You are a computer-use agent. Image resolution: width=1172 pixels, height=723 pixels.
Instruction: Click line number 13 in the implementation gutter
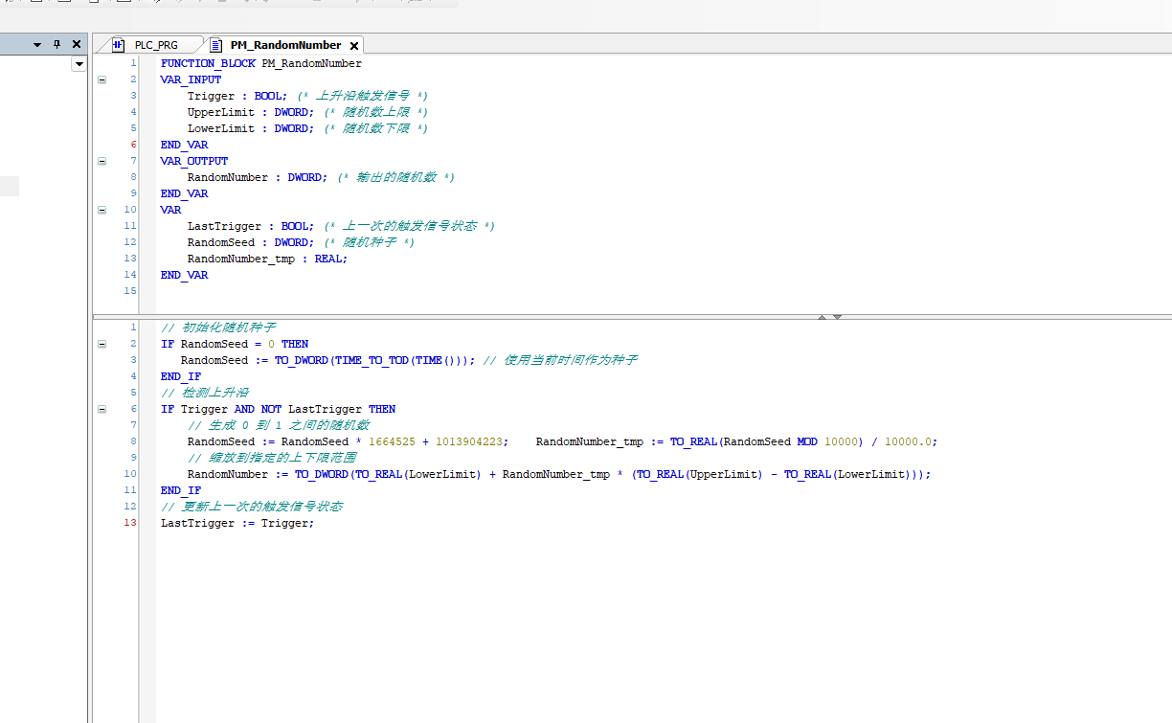tap(130, 523)
